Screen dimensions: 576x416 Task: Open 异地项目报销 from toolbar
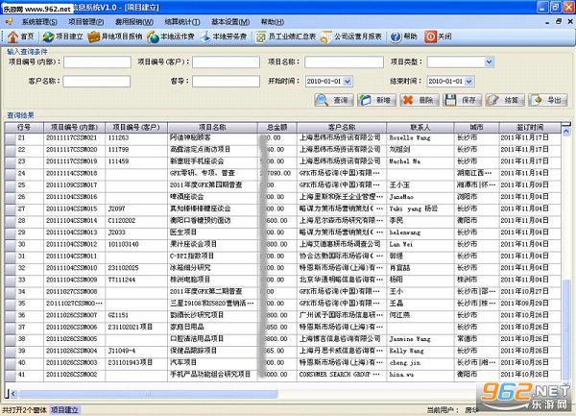click(x=115, y=37)
